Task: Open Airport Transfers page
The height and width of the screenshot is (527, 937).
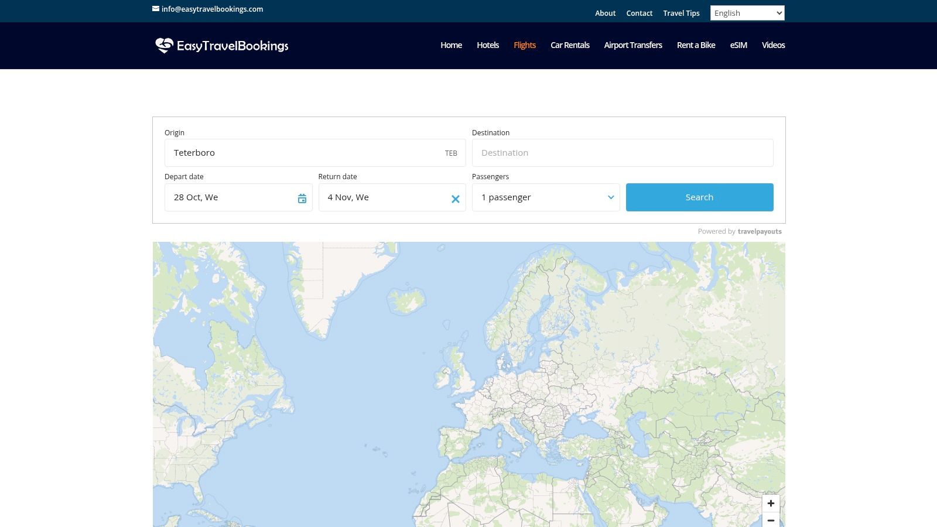Action: coord(633,45)
